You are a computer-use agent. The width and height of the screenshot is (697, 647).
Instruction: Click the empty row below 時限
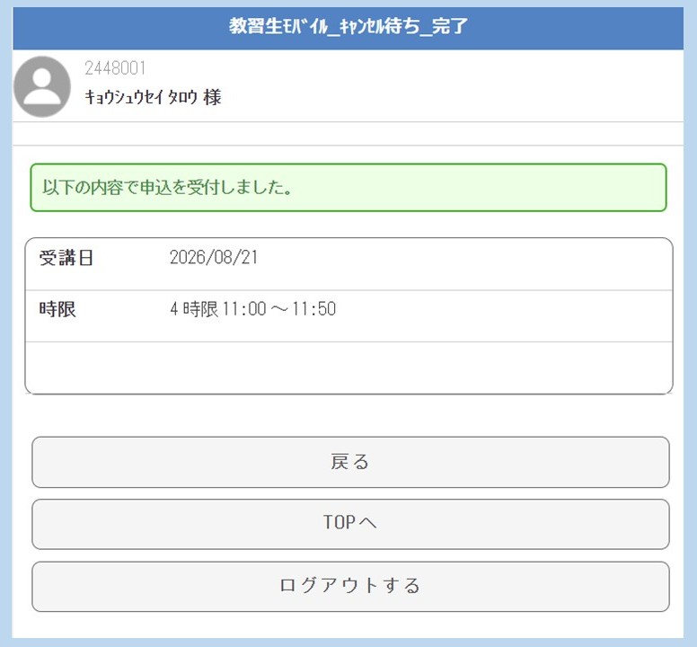[348, 368]
